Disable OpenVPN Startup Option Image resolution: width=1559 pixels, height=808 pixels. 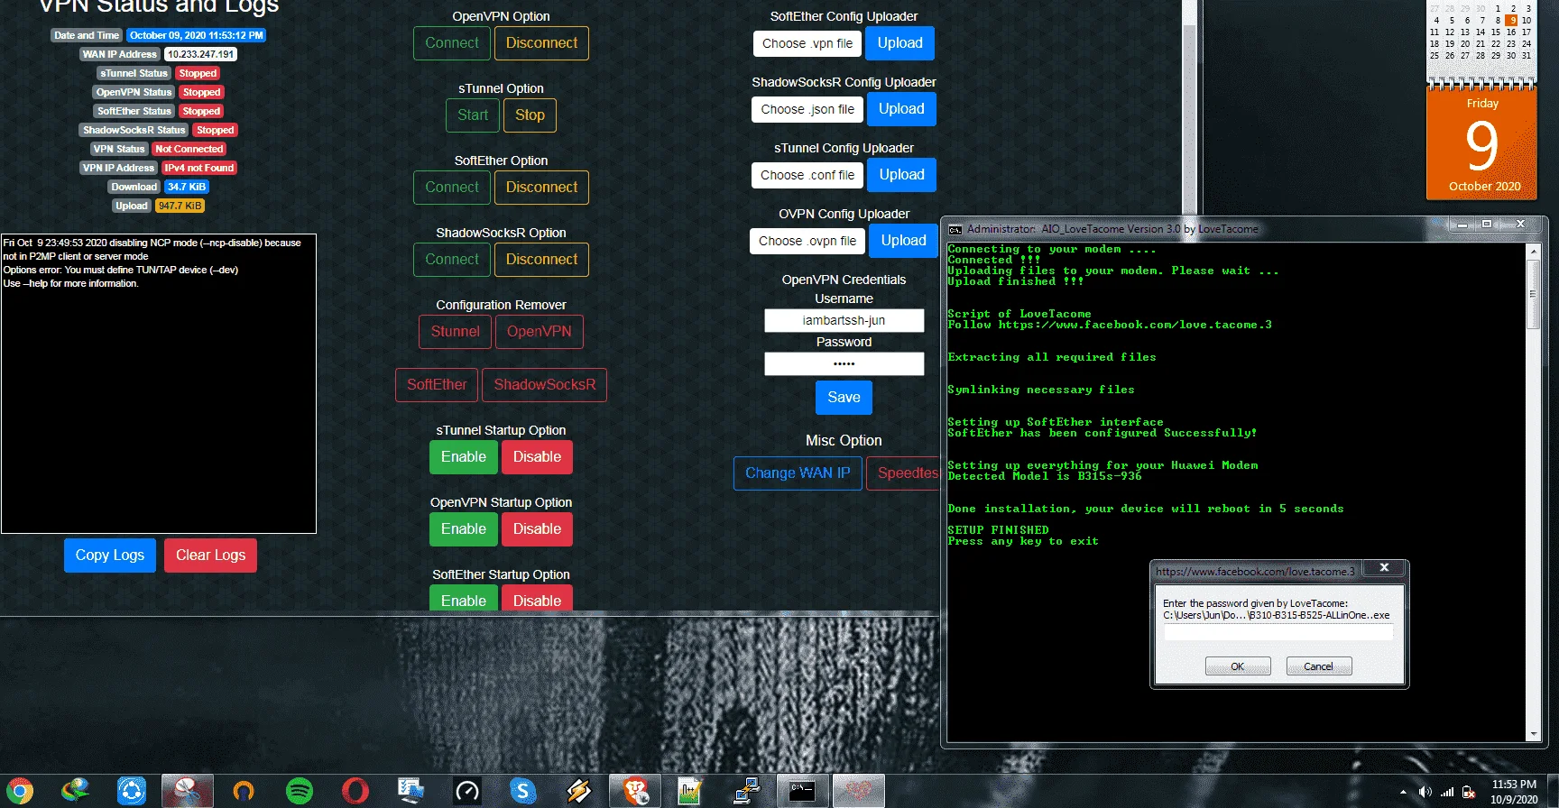coord(537,529)
